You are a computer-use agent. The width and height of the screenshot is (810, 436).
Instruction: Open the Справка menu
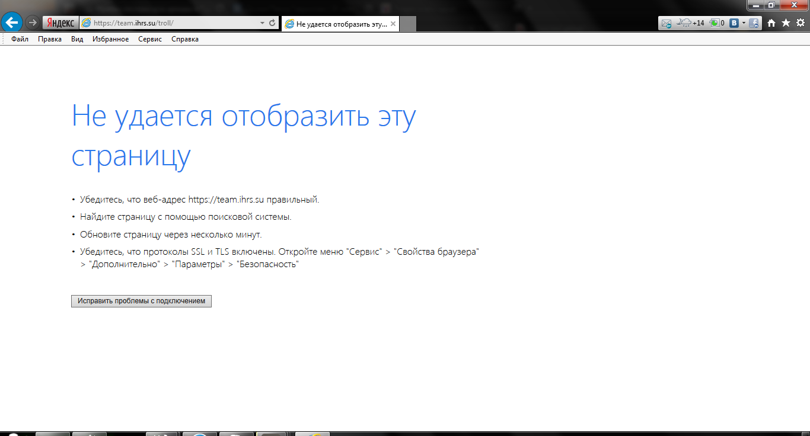(x=185, y=39)
